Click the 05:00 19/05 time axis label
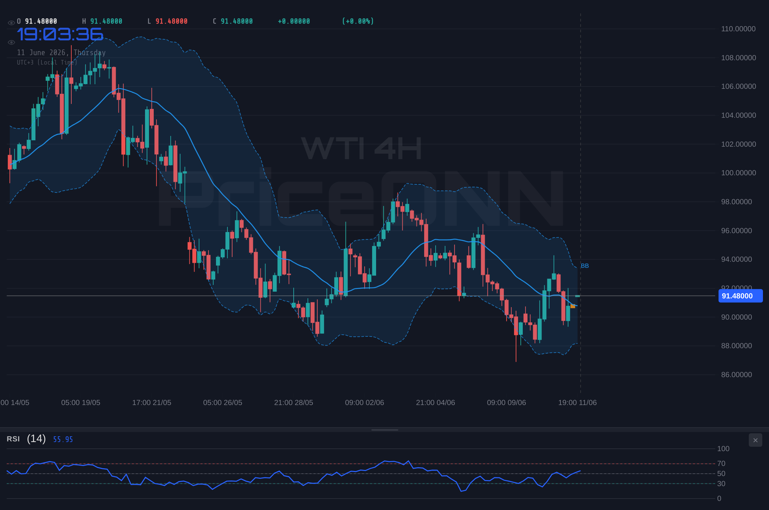The image size is (769, 510). point(81,403)
